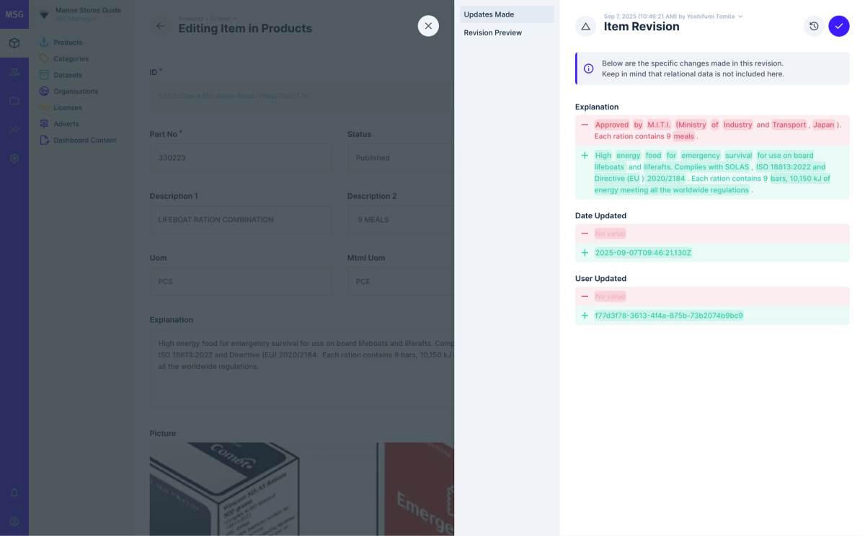Screen dimensions: 865x536
Task: Click the Part No field 330223
Action: click(x=241, y=158)
